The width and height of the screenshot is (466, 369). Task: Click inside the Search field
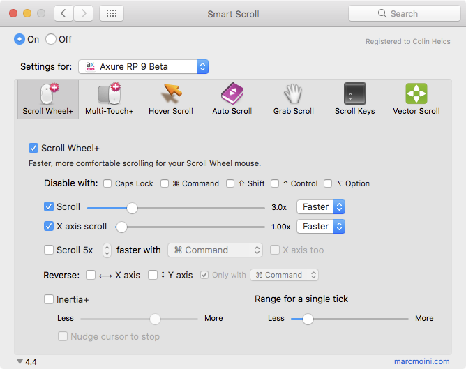(x=405, y=13)
